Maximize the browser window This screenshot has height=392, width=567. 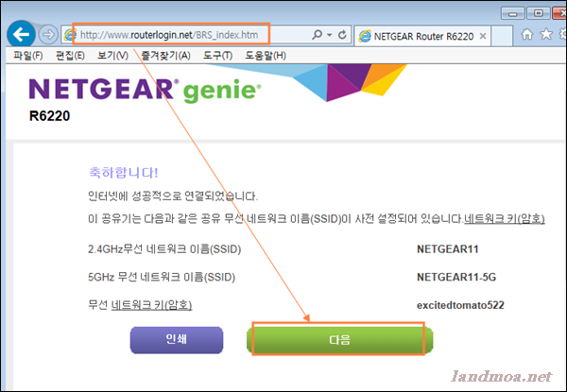[538, 13]
